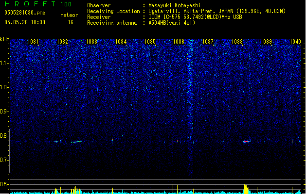The image size is (306, 194).
Task: Click time marker 1035
Action: [150, 41]
